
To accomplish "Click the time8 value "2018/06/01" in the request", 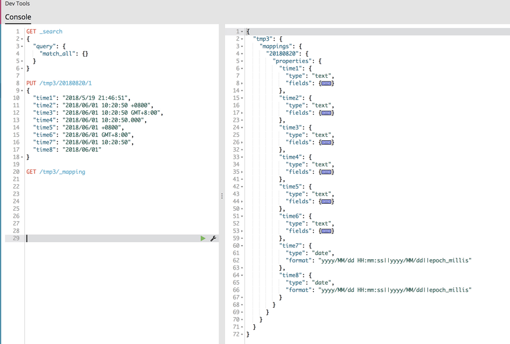I will tap(82, 150).
